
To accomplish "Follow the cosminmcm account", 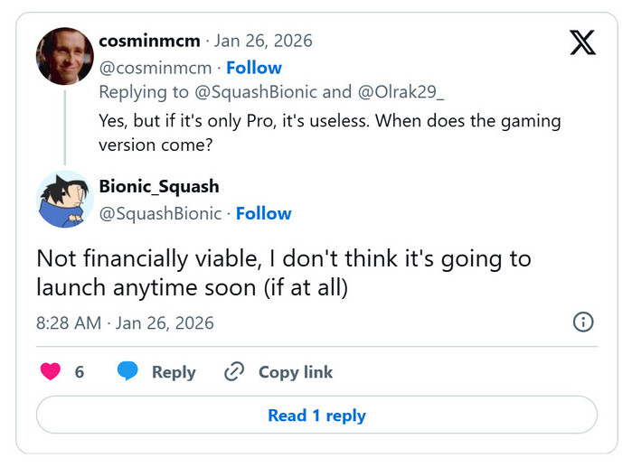I will (x=253, y=68).
